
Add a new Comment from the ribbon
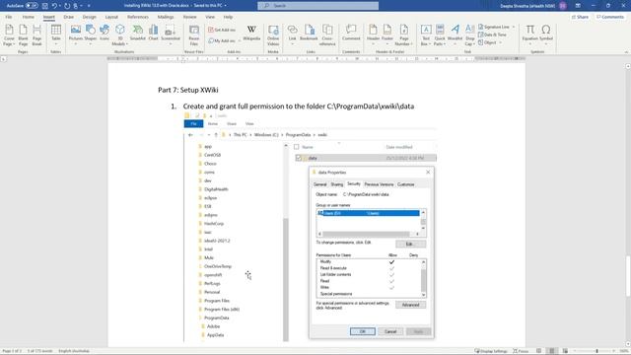[x=351, y=33]
